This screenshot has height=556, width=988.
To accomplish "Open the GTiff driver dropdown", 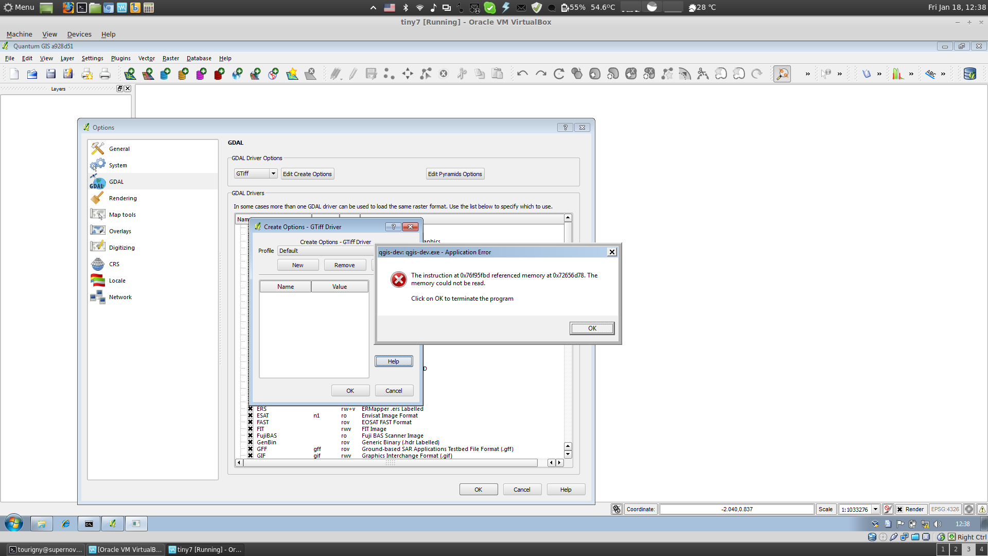I will [x=273, y=173].
